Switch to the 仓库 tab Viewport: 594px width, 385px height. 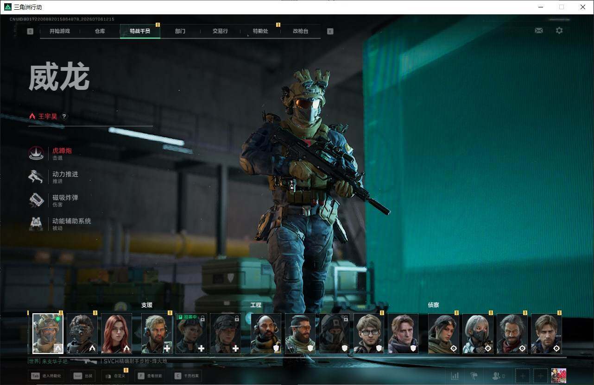[x=100, y=31]
